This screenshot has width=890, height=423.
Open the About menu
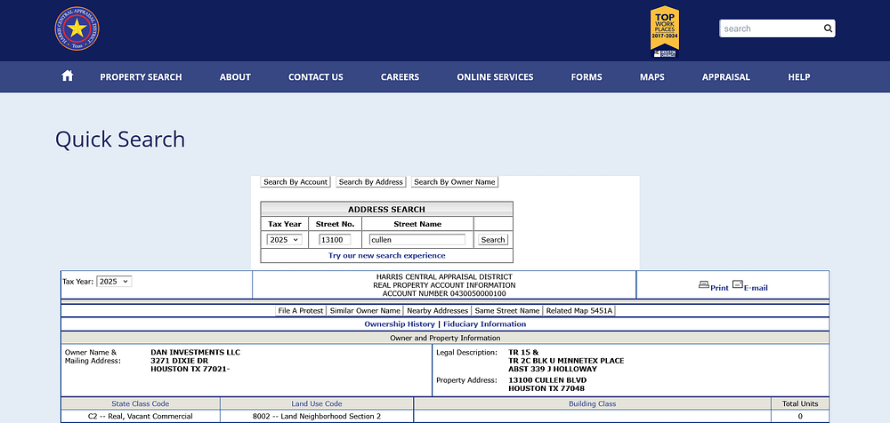point(235,77)
